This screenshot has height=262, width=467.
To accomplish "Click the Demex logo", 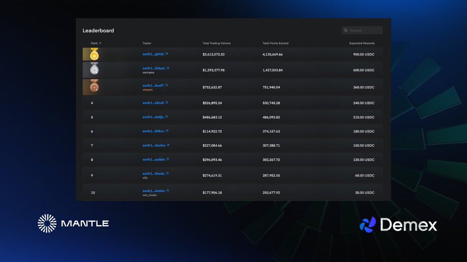I will [398, 225].
